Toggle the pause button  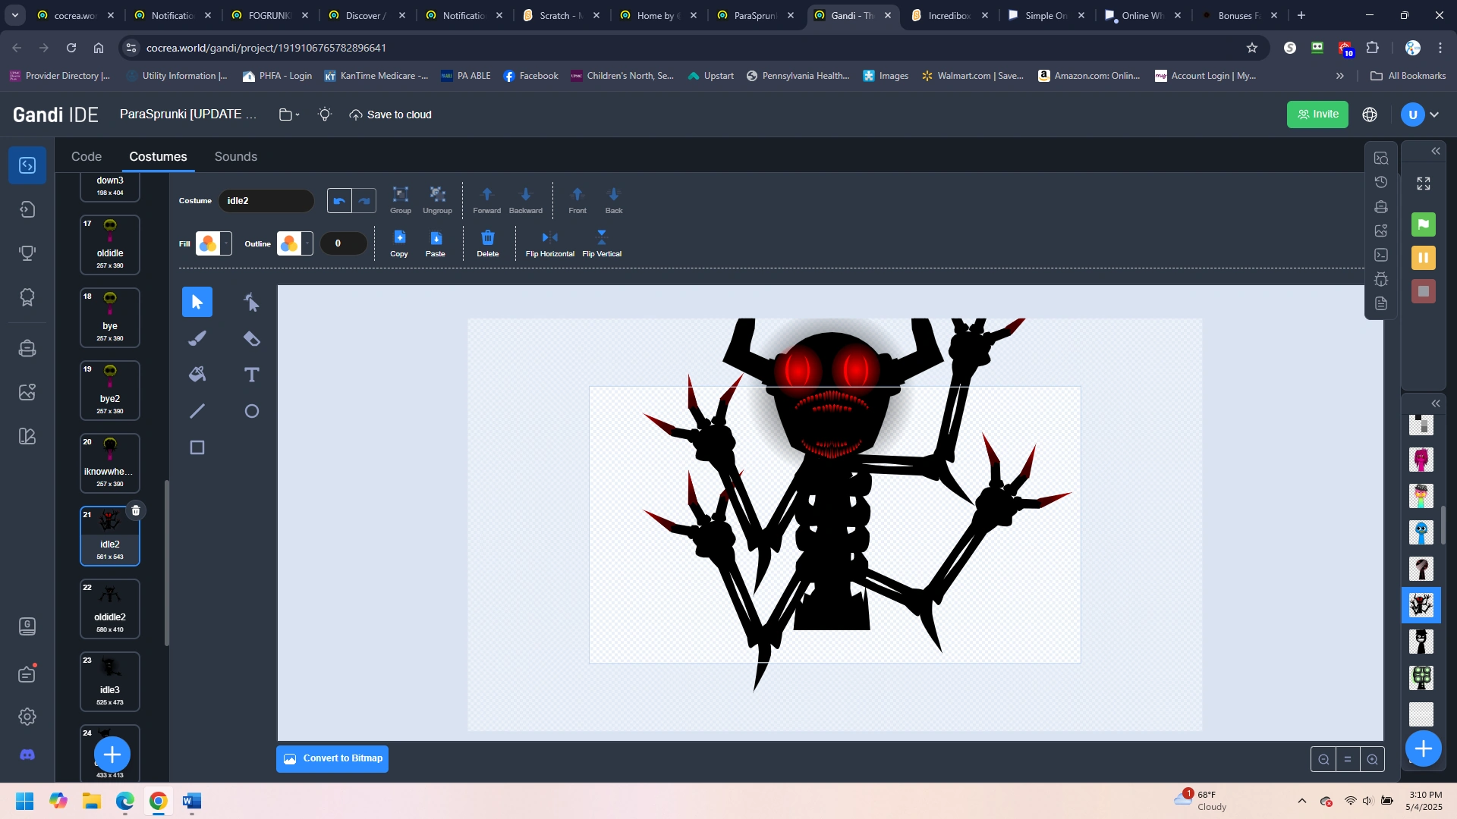pyautogui.click(x=1423, y=258)
